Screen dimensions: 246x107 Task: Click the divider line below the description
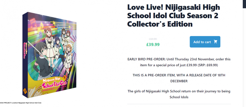(x=179, y=104)
